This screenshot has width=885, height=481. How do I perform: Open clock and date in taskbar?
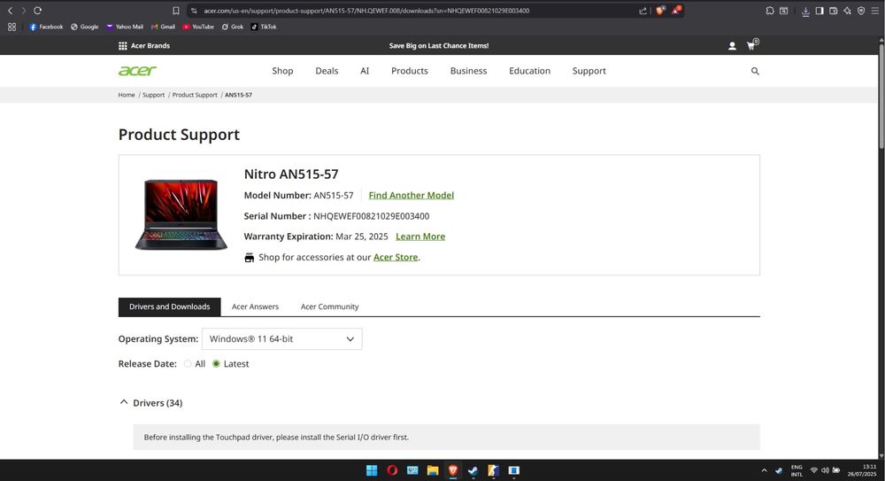tap(862, 470)
